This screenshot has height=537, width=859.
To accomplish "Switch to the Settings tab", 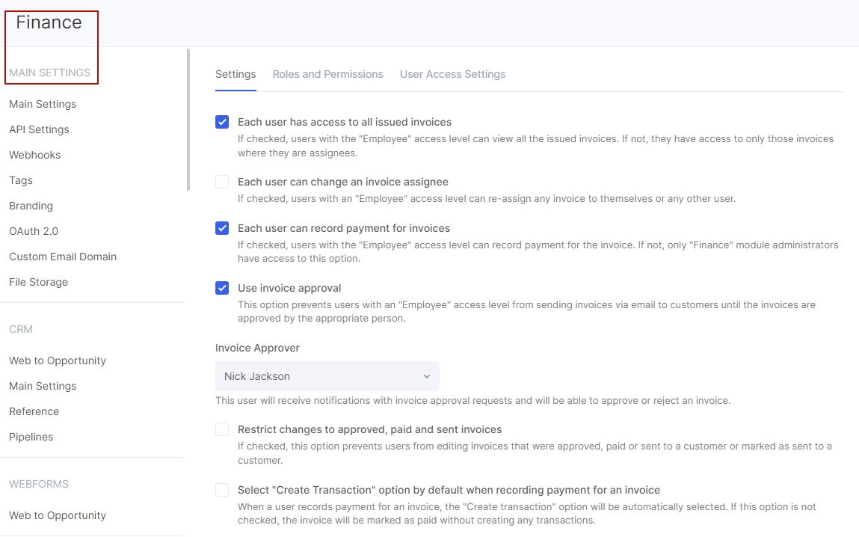I will [235, 75].
